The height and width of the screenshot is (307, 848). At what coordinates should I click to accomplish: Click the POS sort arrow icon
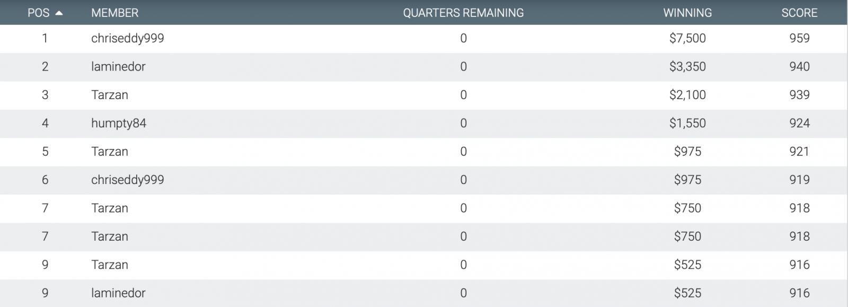[x=59, y=13]
